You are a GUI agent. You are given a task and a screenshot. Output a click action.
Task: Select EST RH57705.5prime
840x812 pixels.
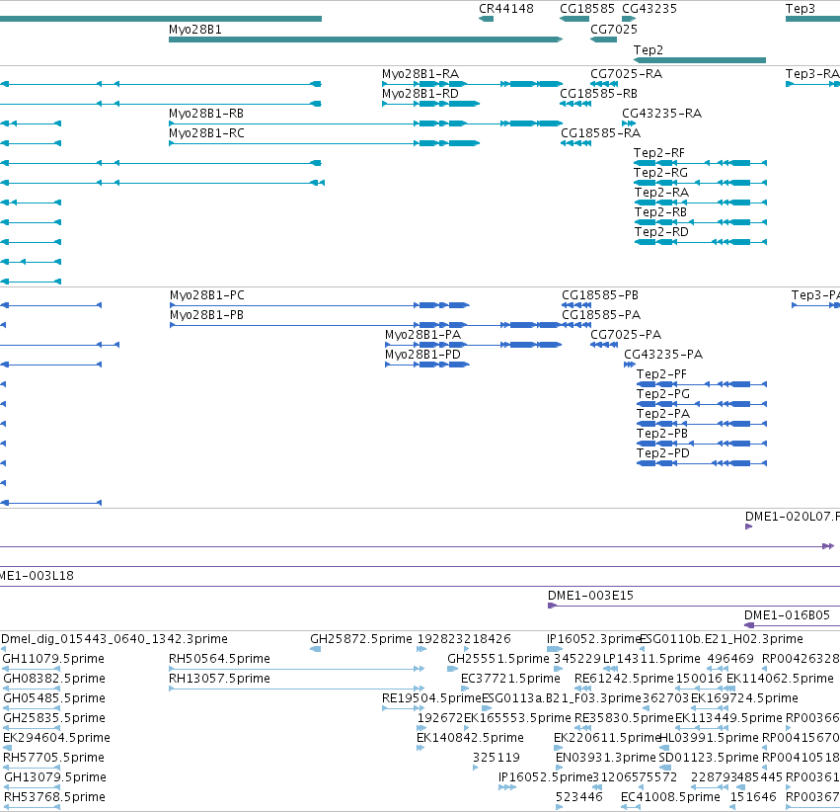32,769
